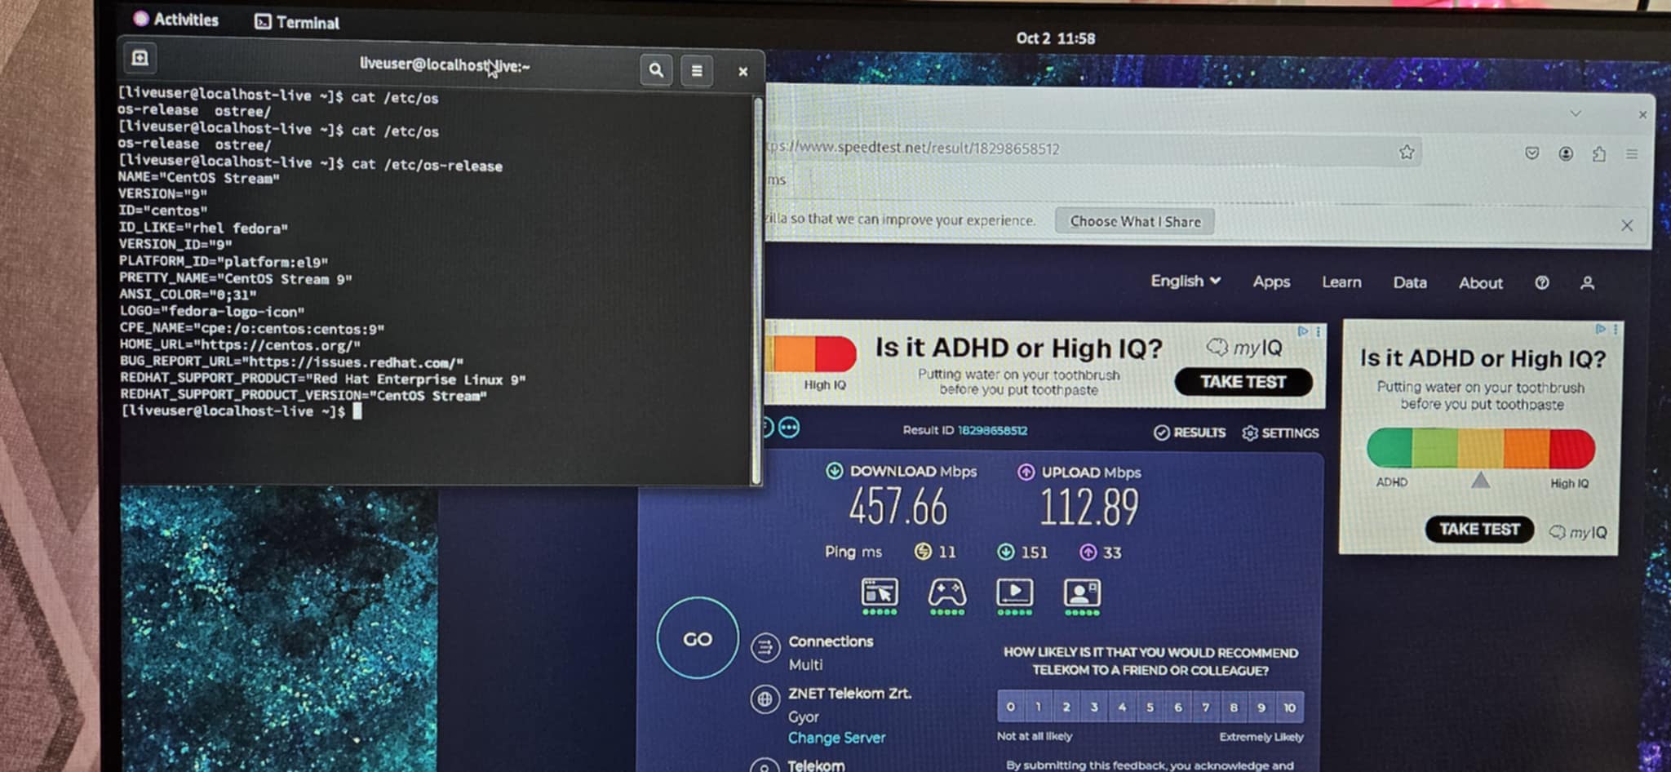Open the result ID 18298658512 link
1671x772 pixels.
[x=992, y=430]
